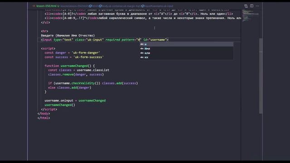Open the html breadcrumb segment
This screenshot has width=290, height=163.
tap(94, 6)
